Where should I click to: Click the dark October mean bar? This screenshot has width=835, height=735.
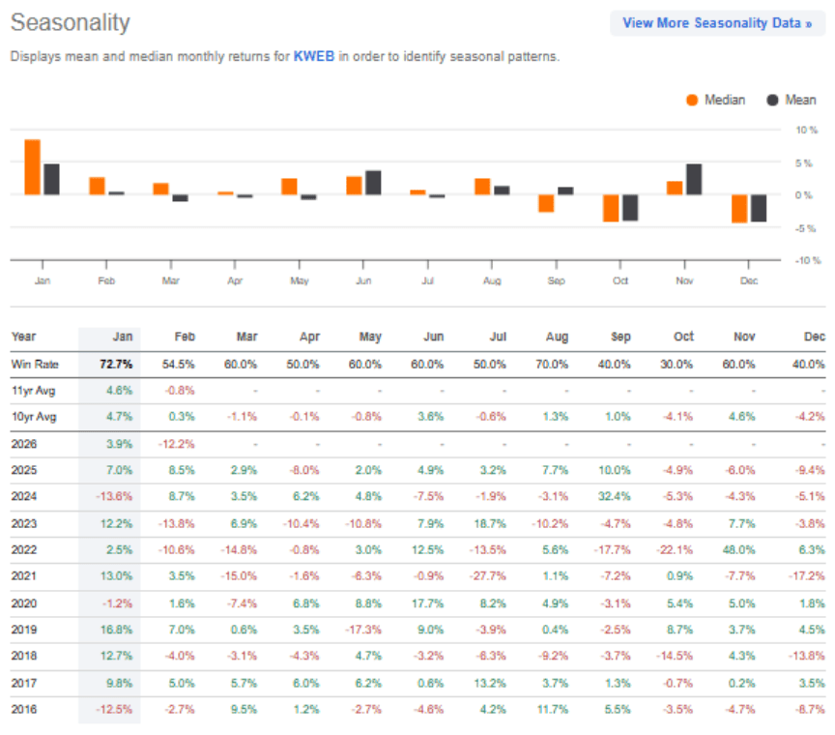(630, 208)
